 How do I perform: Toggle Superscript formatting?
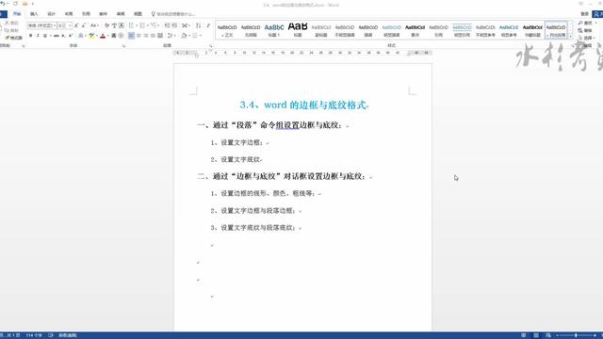coord(71,36)
